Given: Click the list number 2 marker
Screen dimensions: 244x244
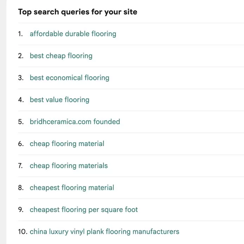Looking at the screenshot, I should coord(21,56).
